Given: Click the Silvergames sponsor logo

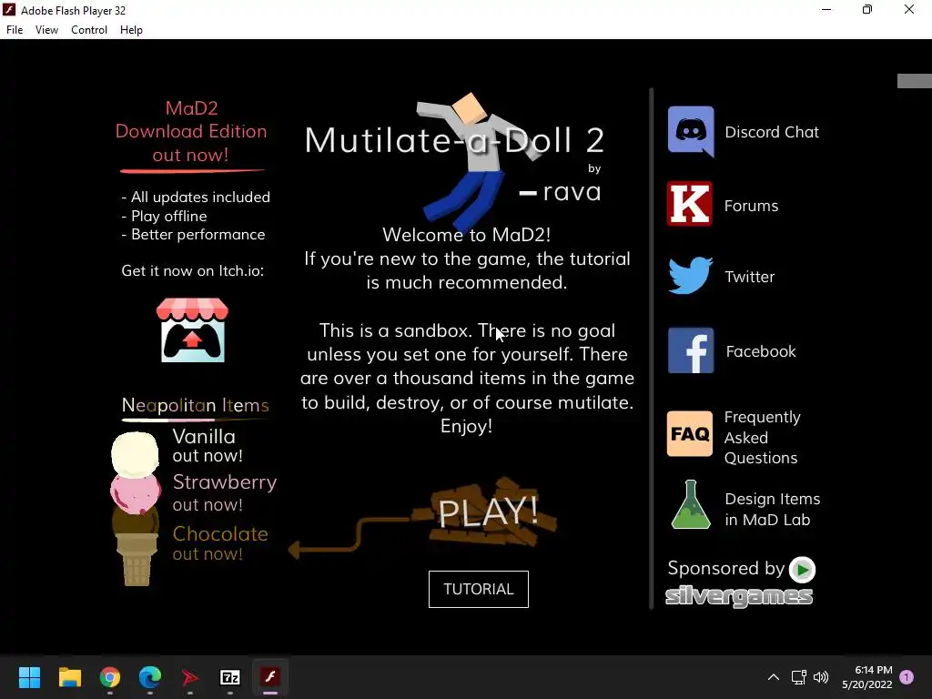Looking at the screenshot, I should [739, 595].
